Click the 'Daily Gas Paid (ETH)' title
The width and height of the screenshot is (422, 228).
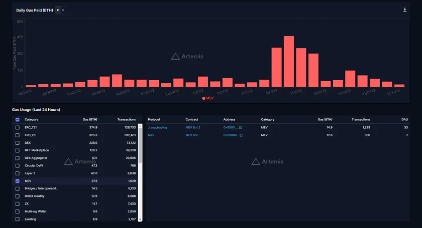[35, 10]
